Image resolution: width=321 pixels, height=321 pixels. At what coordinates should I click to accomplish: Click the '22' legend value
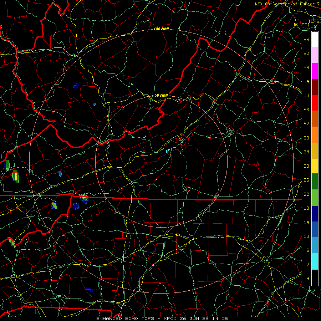pos(306,194)
